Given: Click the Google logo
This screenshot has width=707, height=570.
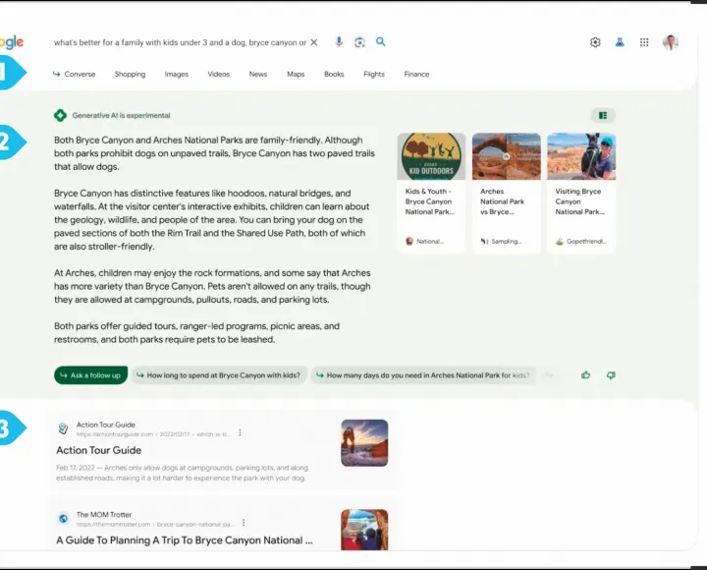Looking at the screenshot, I should (x=12, y=42).
